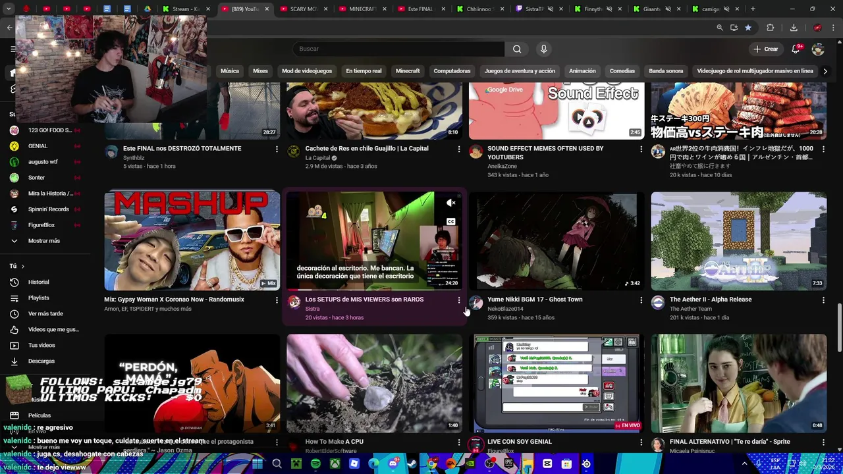Select the Animación category chip
The width and height of the screenshot is (843, 474).
(582, 71)
